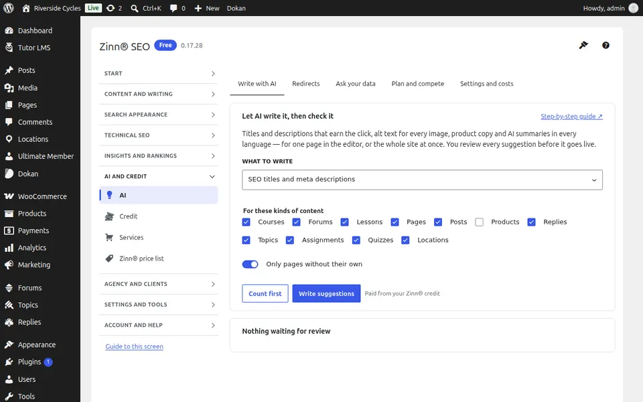
Task: Expand the Content and Writing section
Action: [159, 94]
